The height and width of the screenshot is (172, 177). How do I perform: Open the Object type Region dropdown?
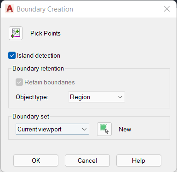[x=97, y=97]
